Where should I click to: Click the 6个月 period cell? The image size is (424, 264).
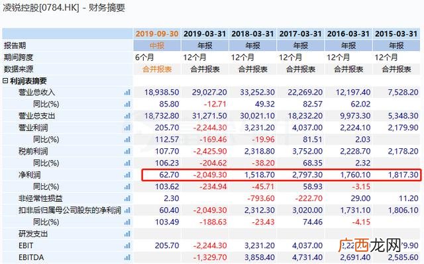[x=144, y=58]
